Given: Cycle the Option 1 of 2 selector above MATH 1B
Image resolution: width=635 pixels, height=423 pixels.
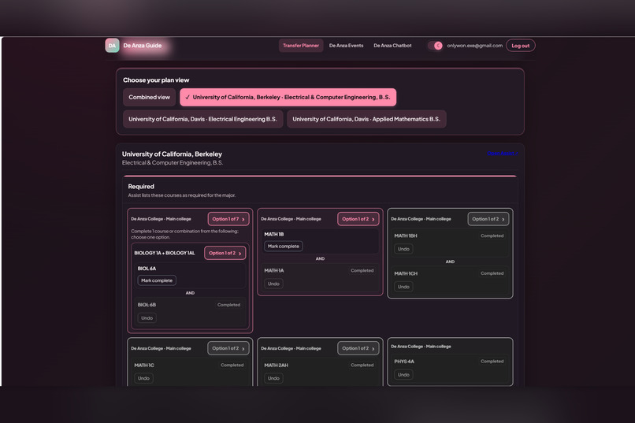Looking at the screenshot, I should 358,219.
